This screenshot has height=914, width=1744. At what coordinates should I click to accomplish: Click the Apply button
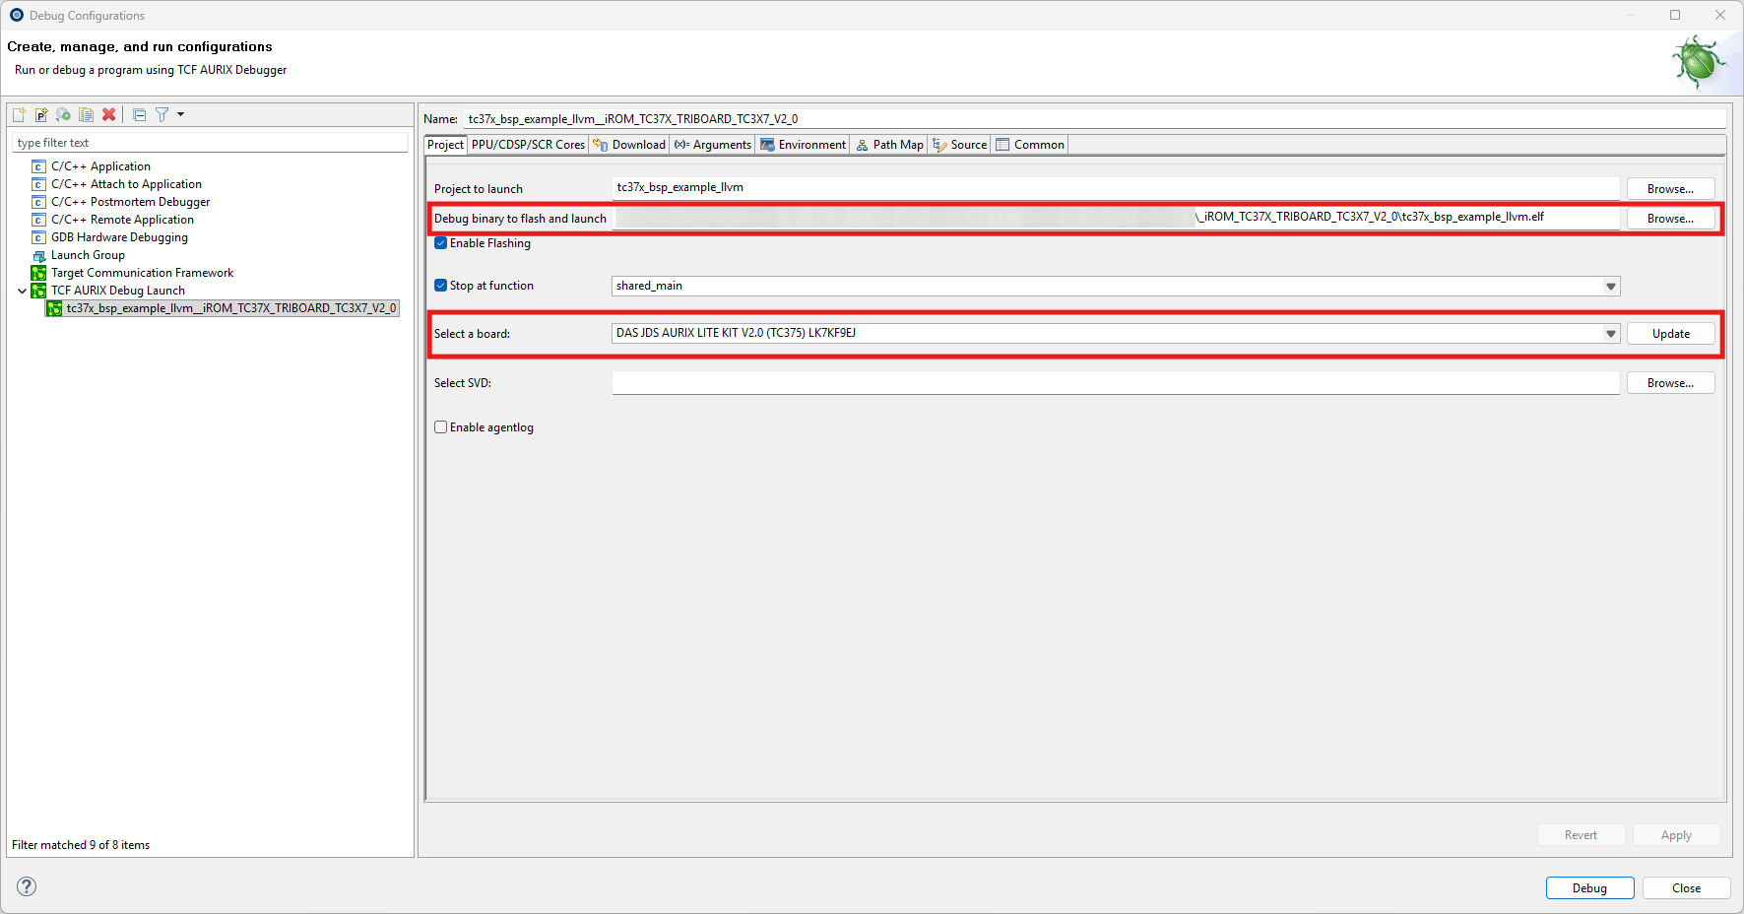[1676, 835]
